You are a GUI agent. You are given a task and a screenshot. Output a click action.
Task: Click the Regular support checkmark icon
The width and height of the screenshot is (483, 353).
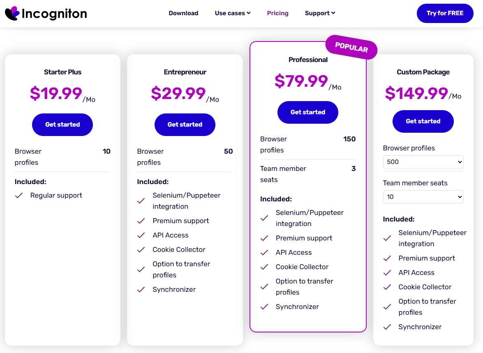pos(19,196)
